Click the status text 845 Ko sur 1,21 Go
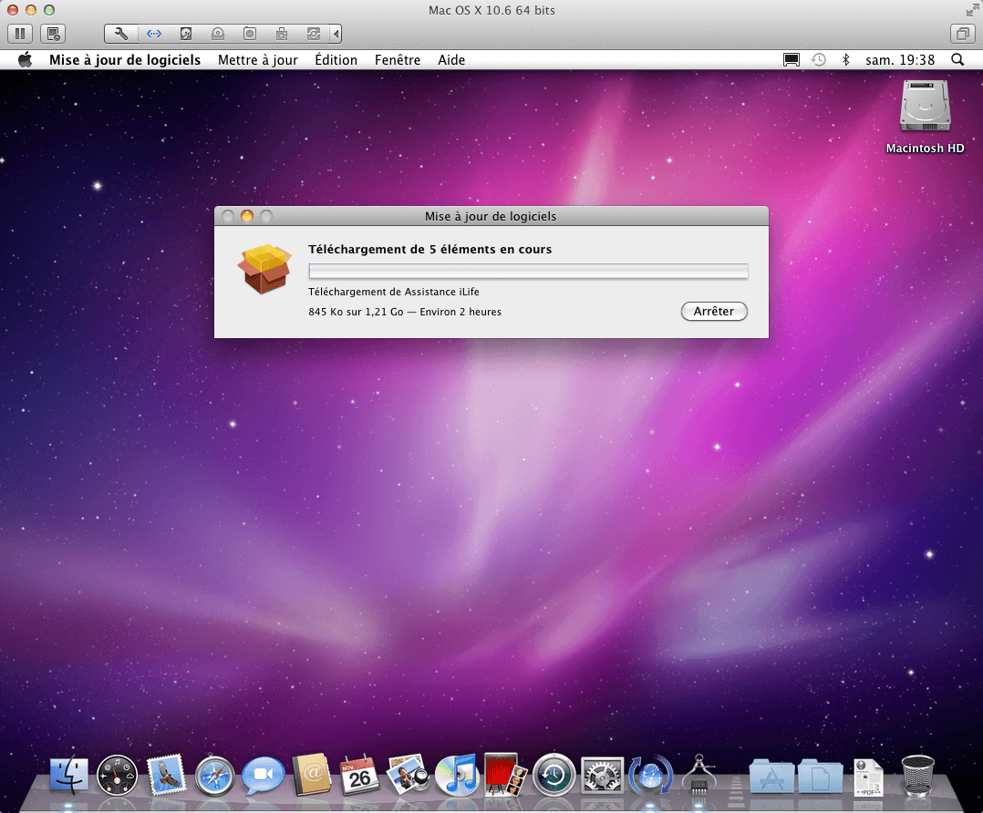This screenshot has height=813, width=983. point(356,312)
